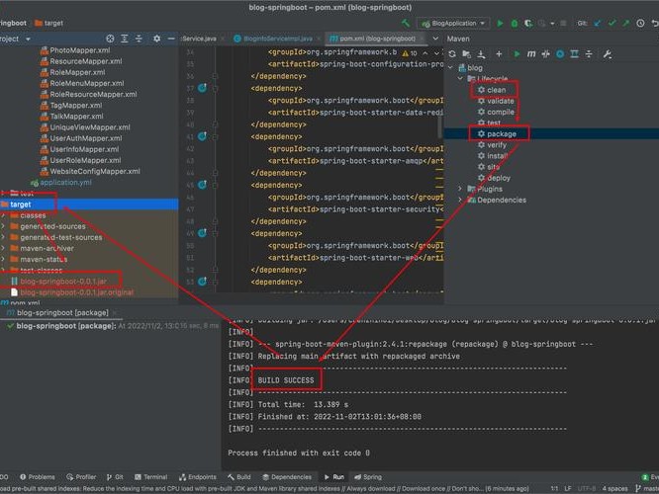Reload all Maven projects
This screenshot has width=659, height=494.
coord(452,53)
